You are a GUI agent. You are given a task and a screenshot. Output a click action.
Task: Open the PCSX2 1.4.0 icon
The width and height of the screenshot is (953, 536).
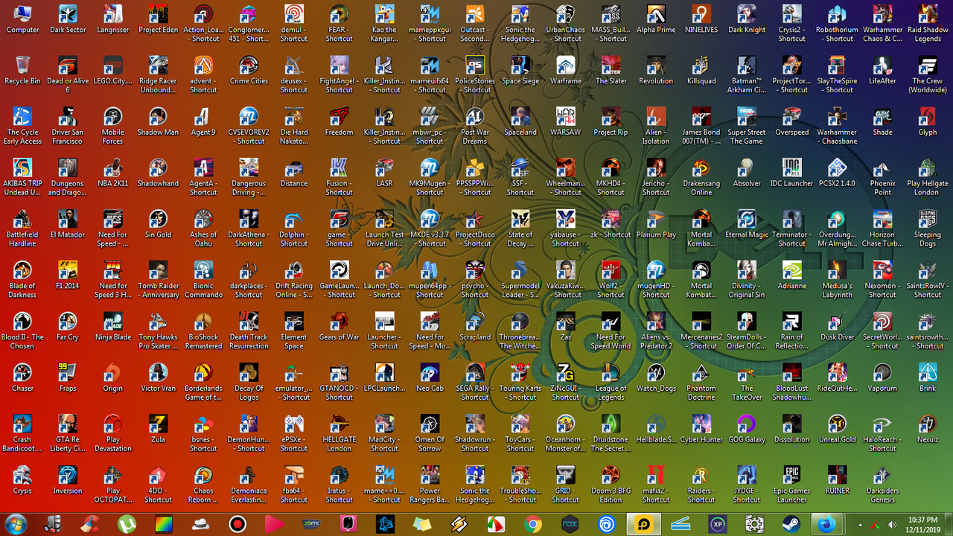click(837, 173)
